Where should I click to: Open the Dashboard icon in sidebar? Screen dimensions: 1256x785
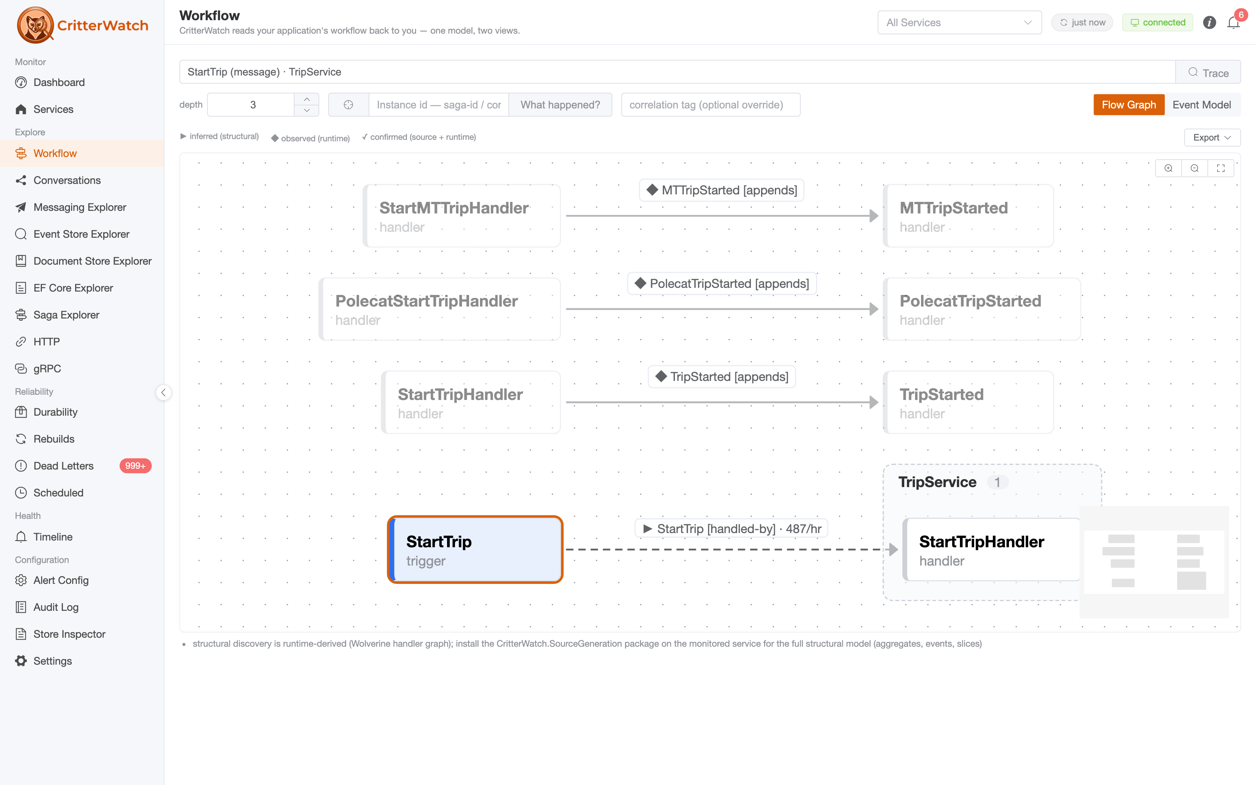[21, 82]
